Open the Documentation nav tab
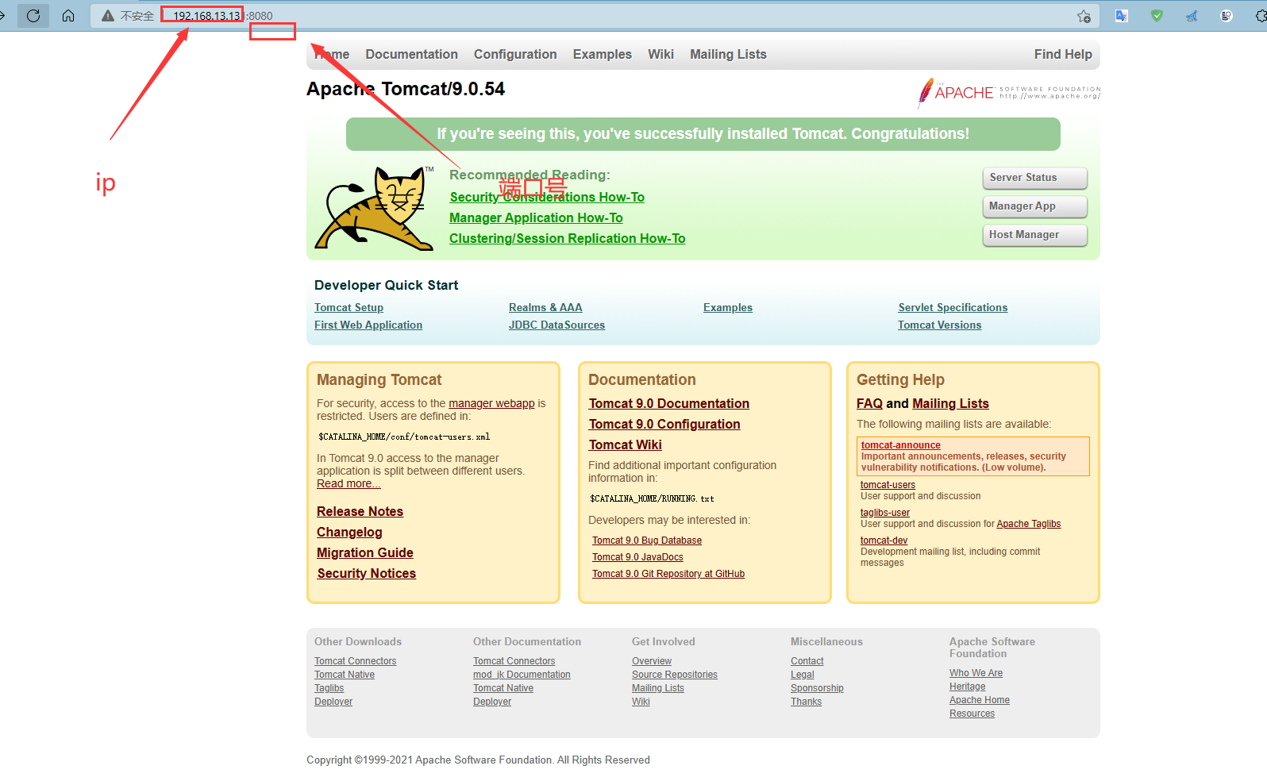Image resolution: width=1267 pixels, height=781 pixels. tap(411, 54)
